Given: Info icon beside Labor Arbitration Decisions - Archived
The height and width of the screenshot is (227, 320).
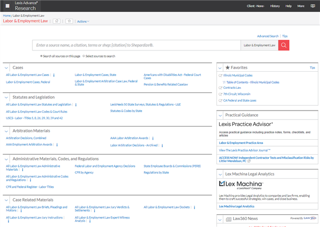Looking at the screenshot, I should point(162,146).
